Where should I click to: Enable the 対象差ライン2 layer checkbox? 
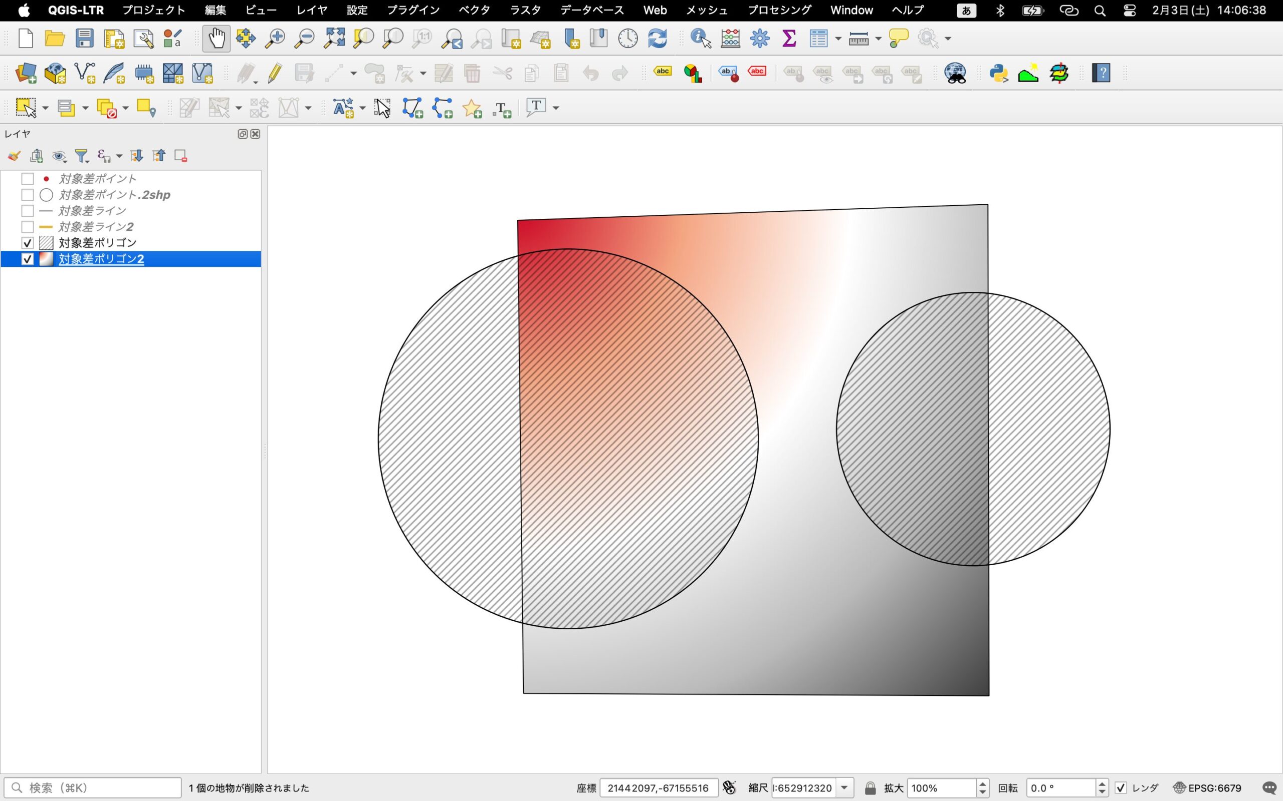point(28,227)
